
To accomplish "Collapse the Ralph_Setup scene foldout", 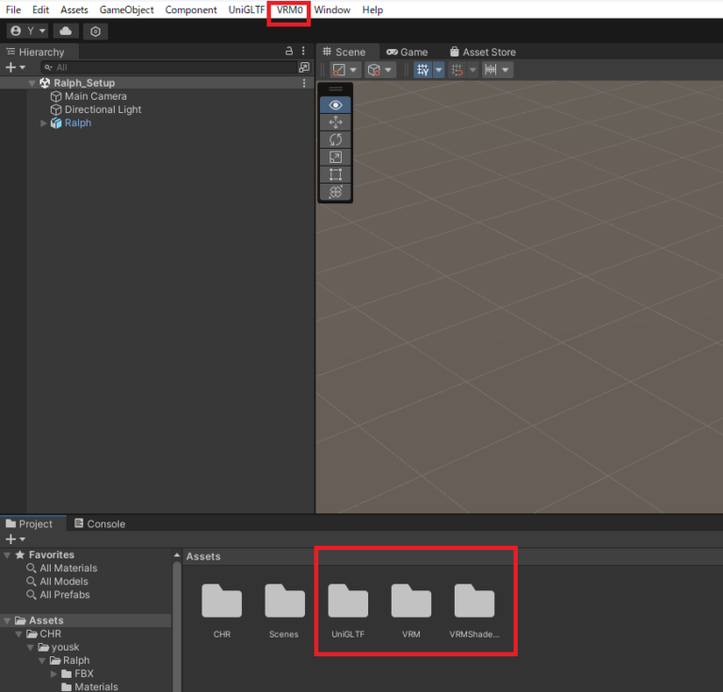I will (x=32, y=83).
